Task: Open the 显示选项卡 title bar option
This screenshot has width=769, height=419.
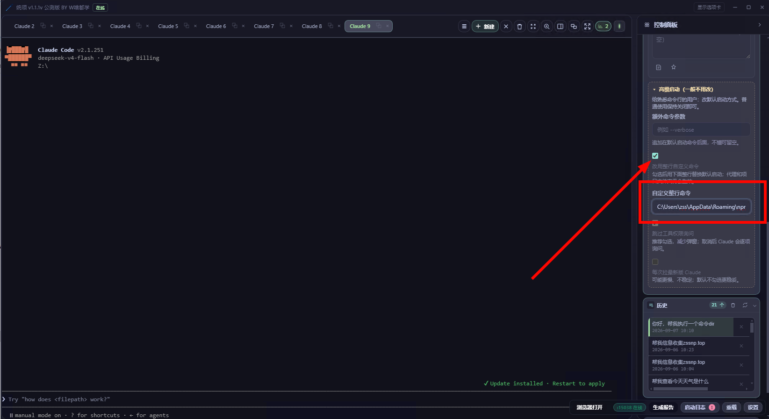Action: click(709, 7)
